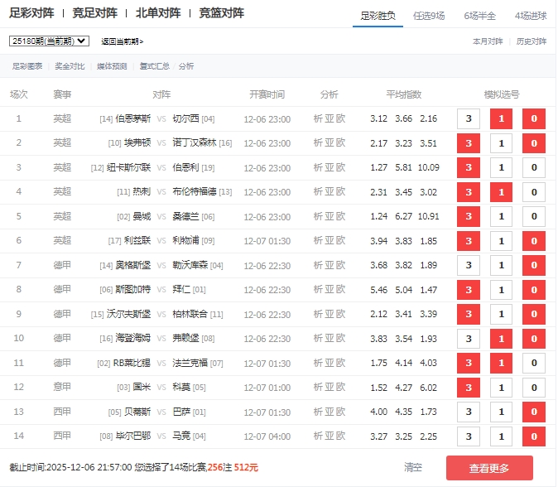
Task: Open the 奖金对比 sub-menu item
Action: tap(70, 66)
